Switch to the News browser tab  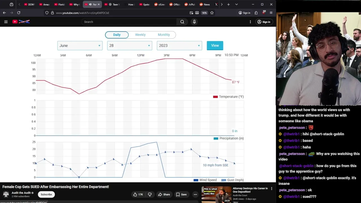(205, 5)
